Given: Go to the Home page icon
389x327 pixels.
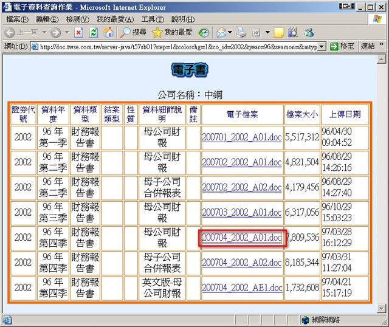Looking at the screenshot, I should click(108, 32).
